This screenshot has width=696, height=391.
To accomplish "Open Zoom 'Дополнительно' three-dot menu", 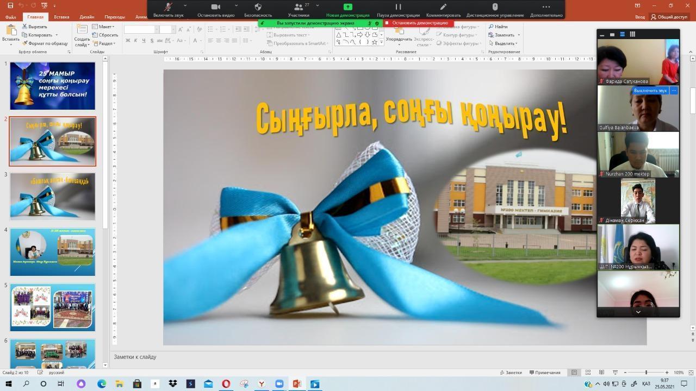I will point(546,8).
